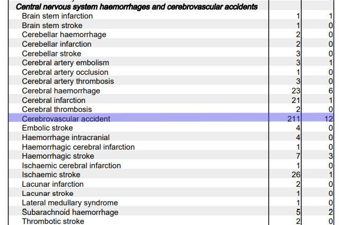
Task: Select the highlighted Cerebrovascular accident row
Action: coord(171,118)
